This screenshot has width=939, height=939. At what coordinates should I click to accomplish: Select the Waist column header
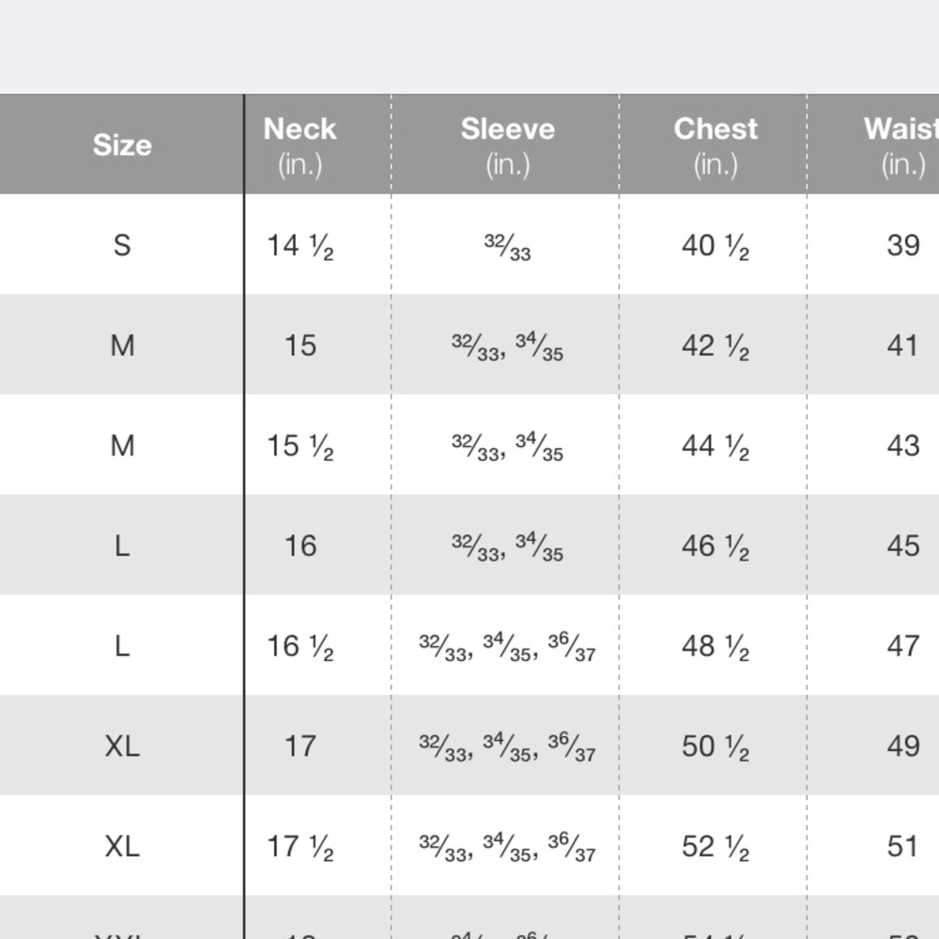click(x=901, y=145)
